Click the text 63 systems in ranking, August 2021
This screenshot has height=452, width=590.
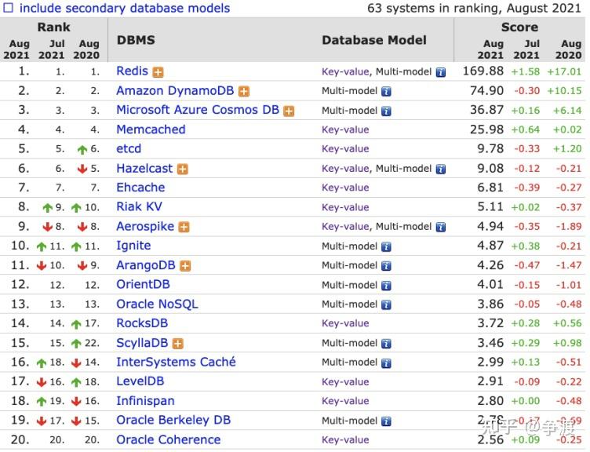point(474,8)
